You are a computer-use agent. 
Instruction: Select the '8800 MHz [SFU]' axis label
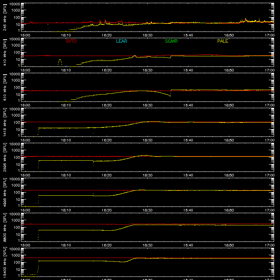tap(5, 227)
